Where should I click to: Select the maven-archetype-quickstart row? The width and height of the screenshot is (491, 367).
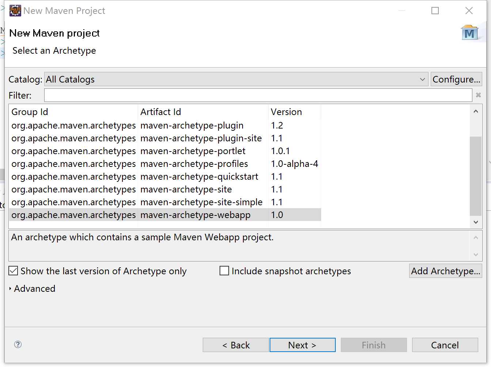165,176
